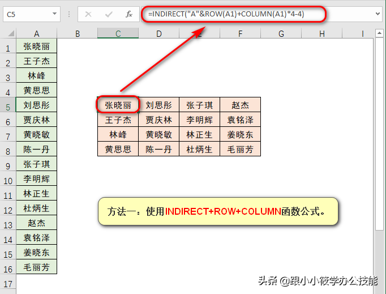Screen dimensions: 386x294
Task: Select cell E6 with 李明辉
Action: tap(199, 120)
